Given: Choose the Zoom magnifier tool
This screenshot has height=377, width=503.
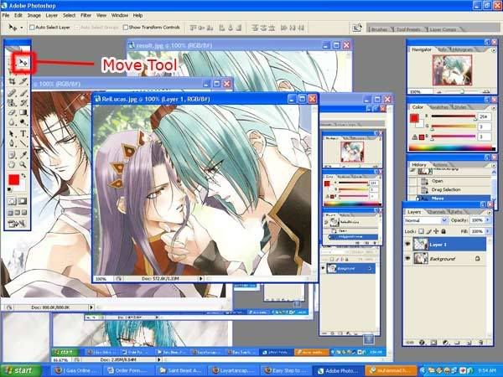Looking at the screenshot, I should pos(23,165).
